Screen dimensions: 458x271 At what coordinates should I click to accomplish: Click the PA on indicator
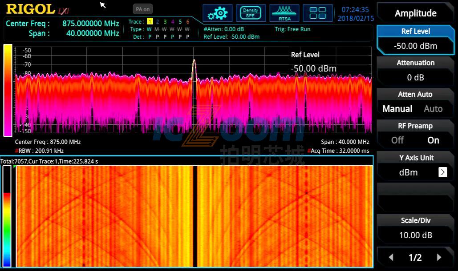(x=142, y=9)
